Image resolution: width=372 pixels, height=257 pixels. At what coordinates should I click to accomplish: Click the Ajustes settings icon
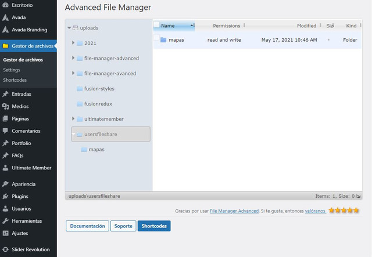(5, 233)
